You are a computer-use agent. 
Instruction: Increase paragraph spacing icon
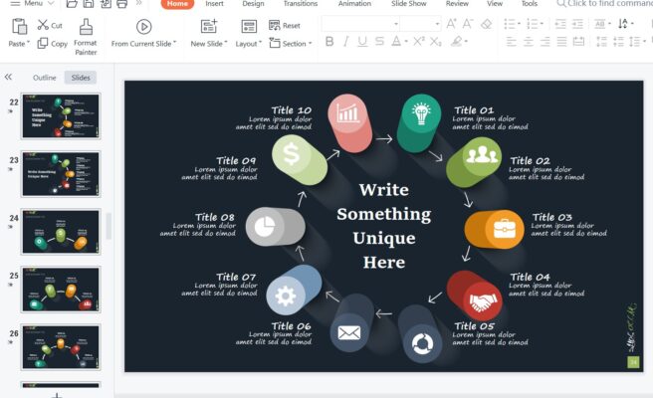[601, 42]
